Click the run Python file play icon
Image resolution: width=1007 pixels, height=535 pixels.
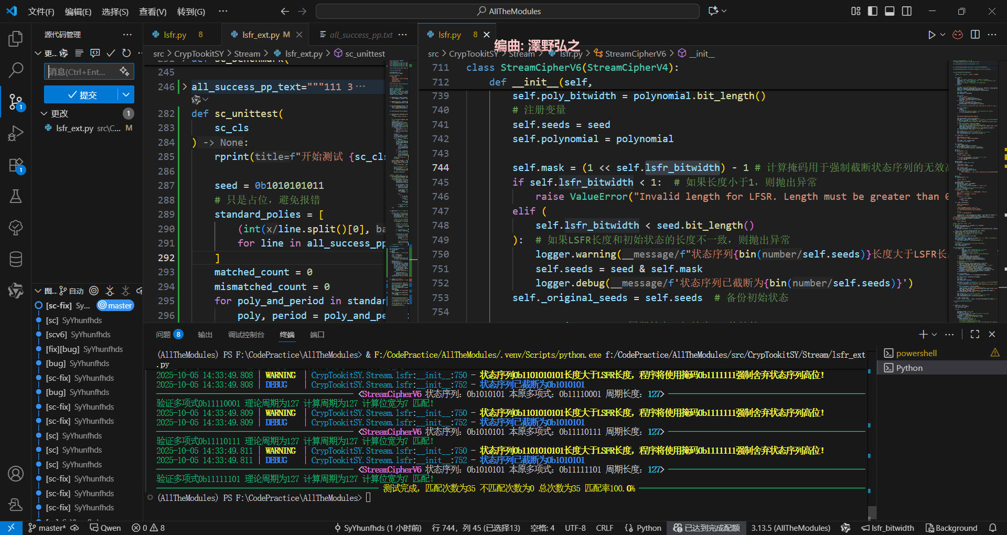931,35
